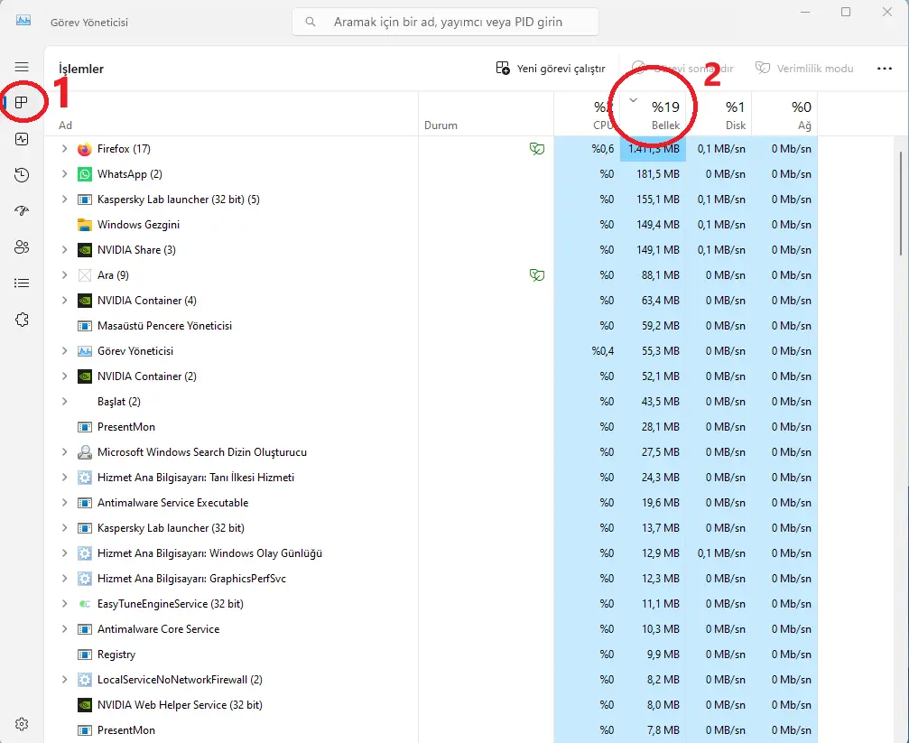909x743 pixels.
Task: Click the WhatsApp process icon
Action: (85, 174)
